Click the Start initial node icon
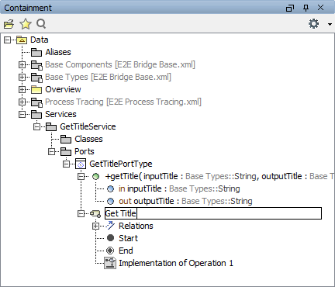 click(110, 238)
